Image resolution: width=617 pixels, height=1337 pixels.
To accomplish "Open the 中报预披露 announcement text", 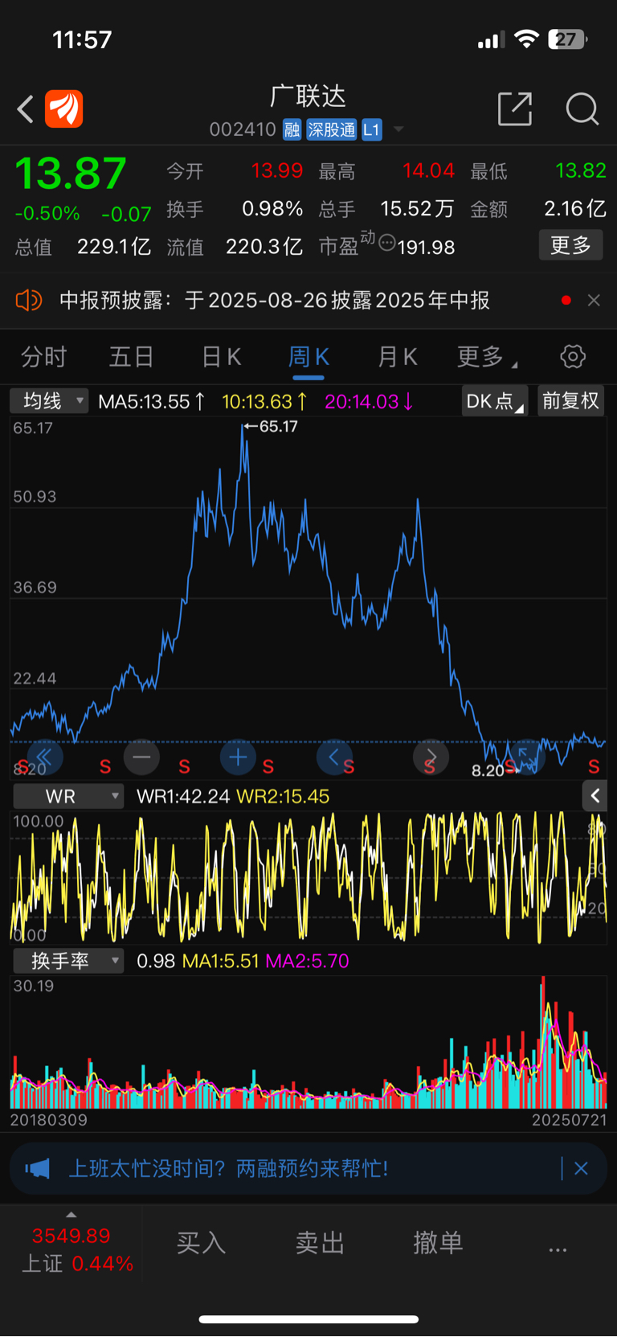I will [x=275, y=301].
